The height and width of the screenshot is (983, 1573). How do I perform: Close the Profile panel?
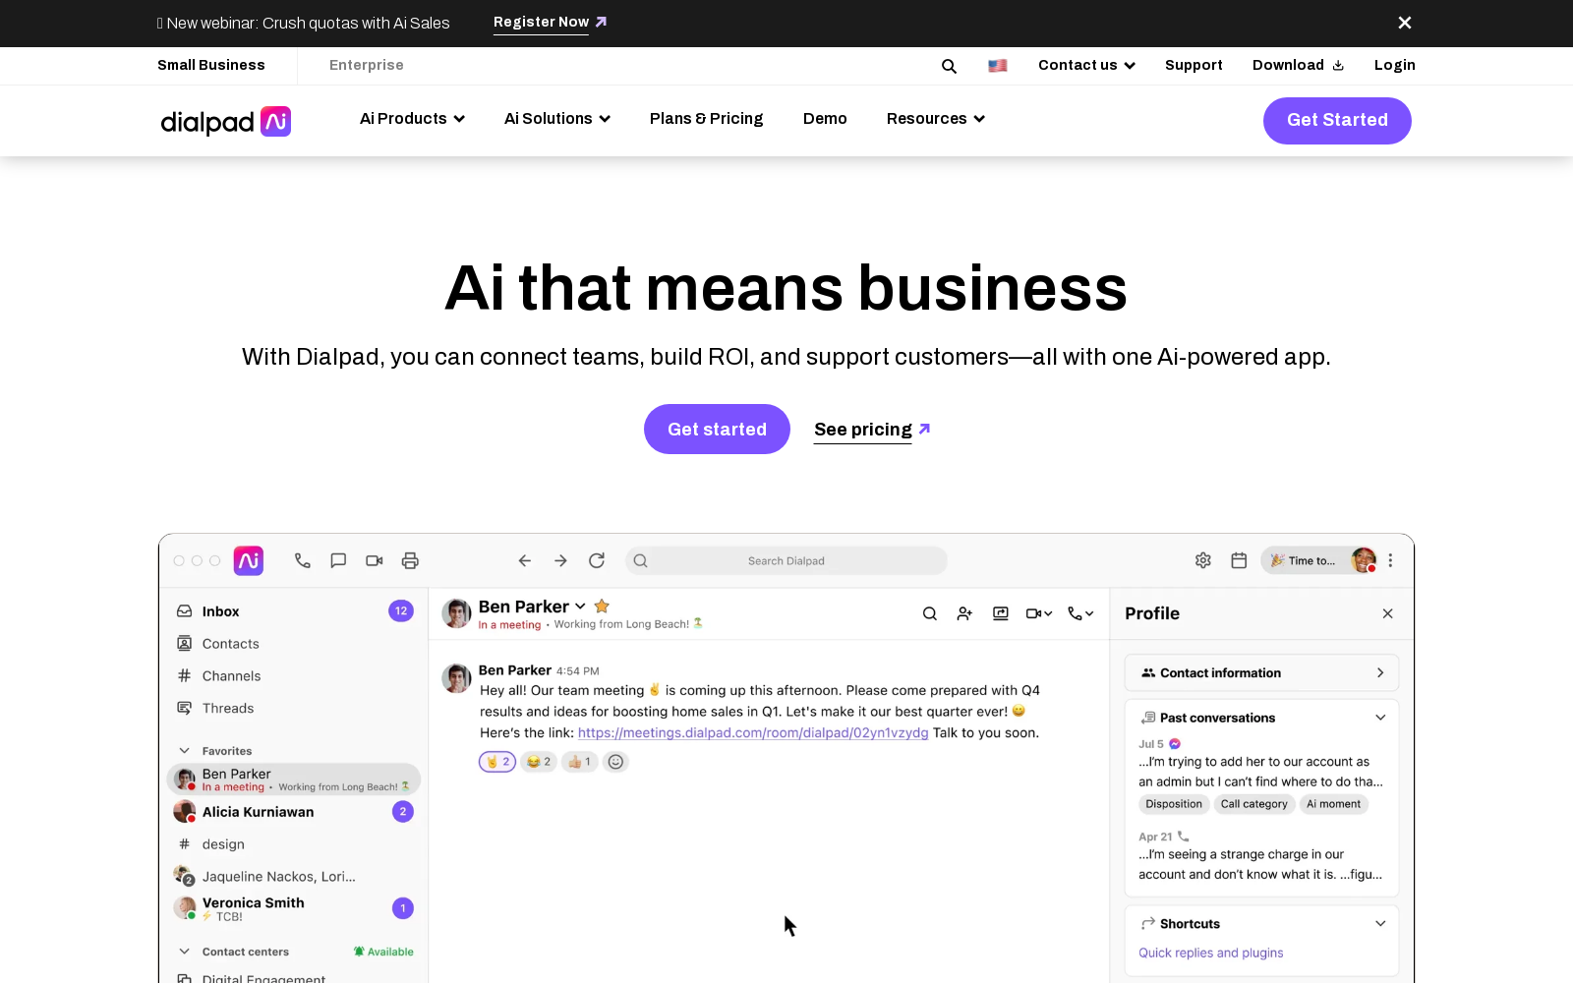click(x=1388, y=613)
